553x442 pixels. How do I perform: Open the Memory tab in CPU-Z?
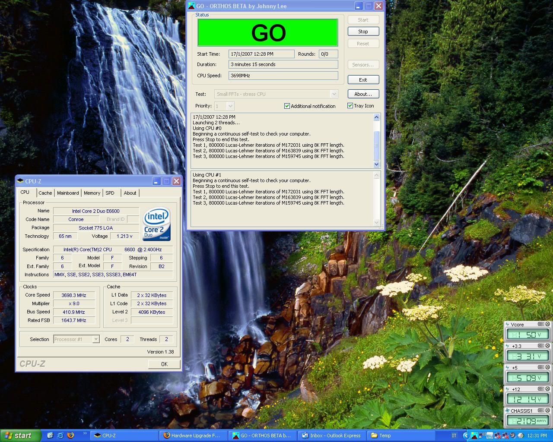point(92,193)
